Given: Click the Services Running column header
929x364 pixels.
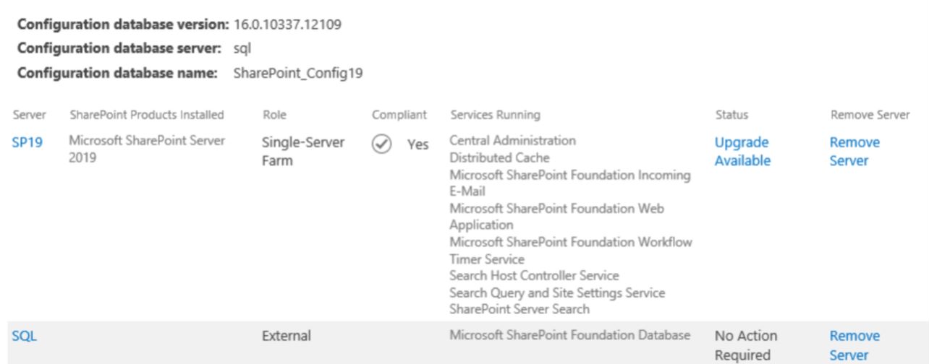Looking at the screenshot, I should pos(494,115).
